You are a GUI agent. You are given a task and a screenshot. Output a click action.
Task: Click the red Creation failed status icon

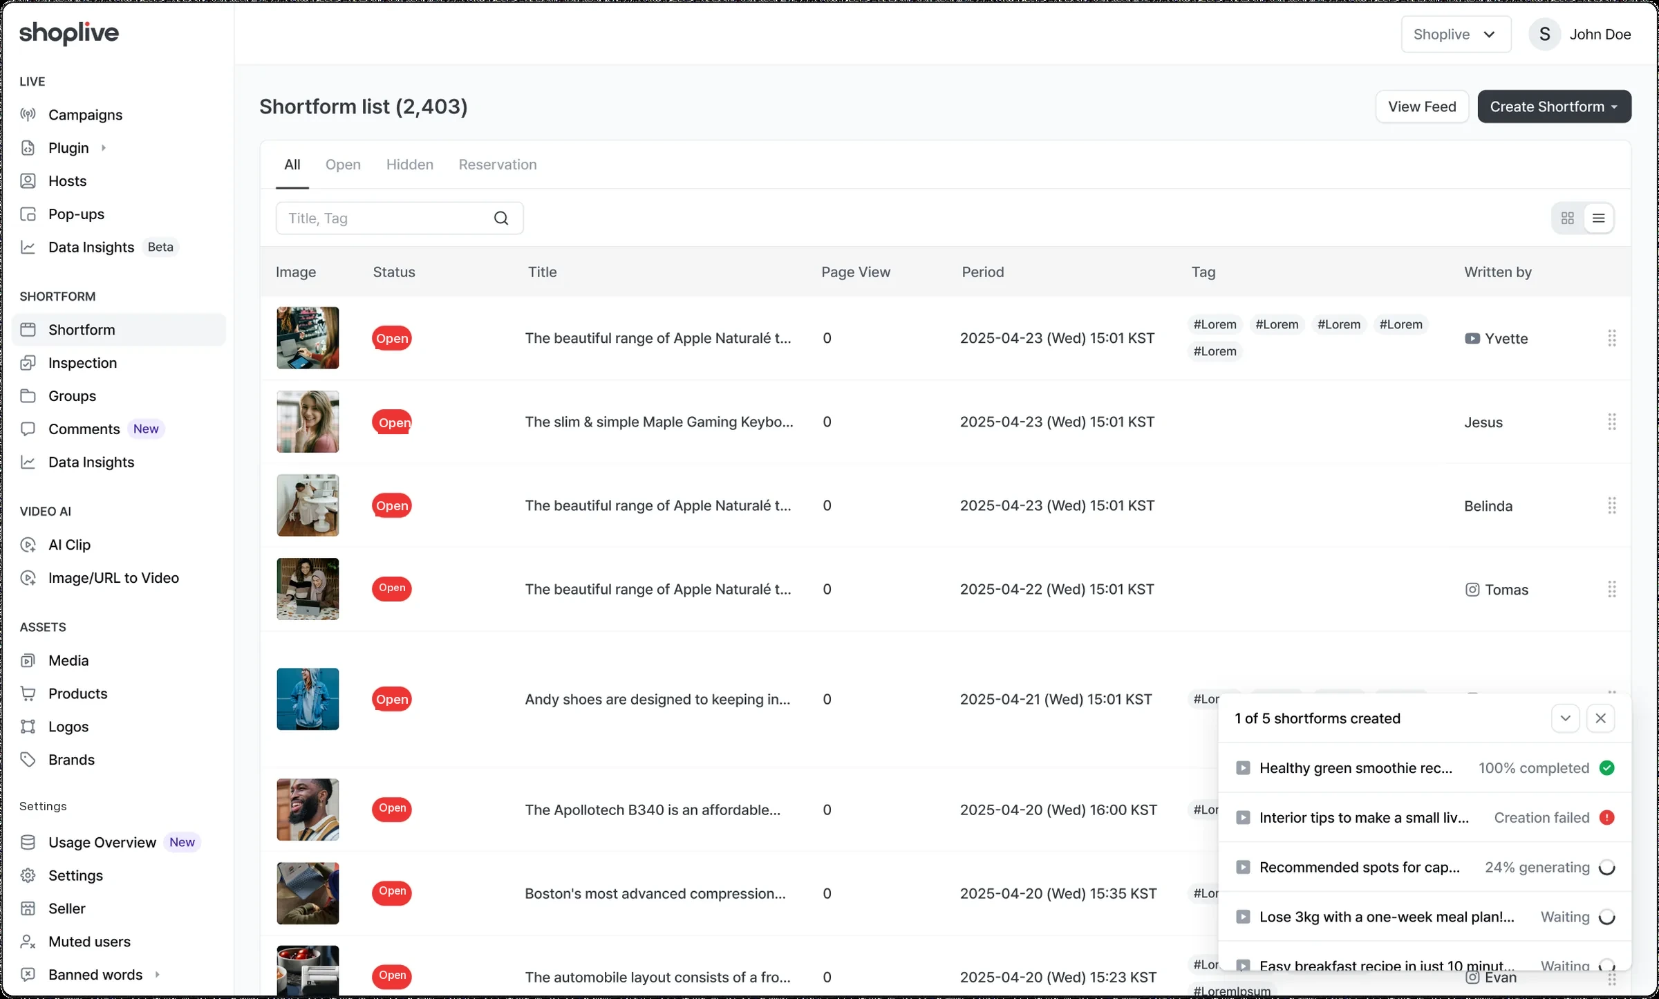pyautogui.click(x=1607, y=818)
